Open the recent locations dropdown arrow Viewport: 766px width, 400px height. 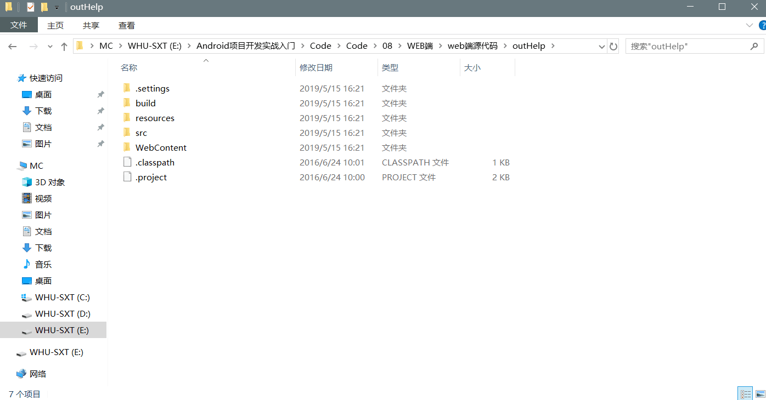pyautogui.click(x=50, y=47)
